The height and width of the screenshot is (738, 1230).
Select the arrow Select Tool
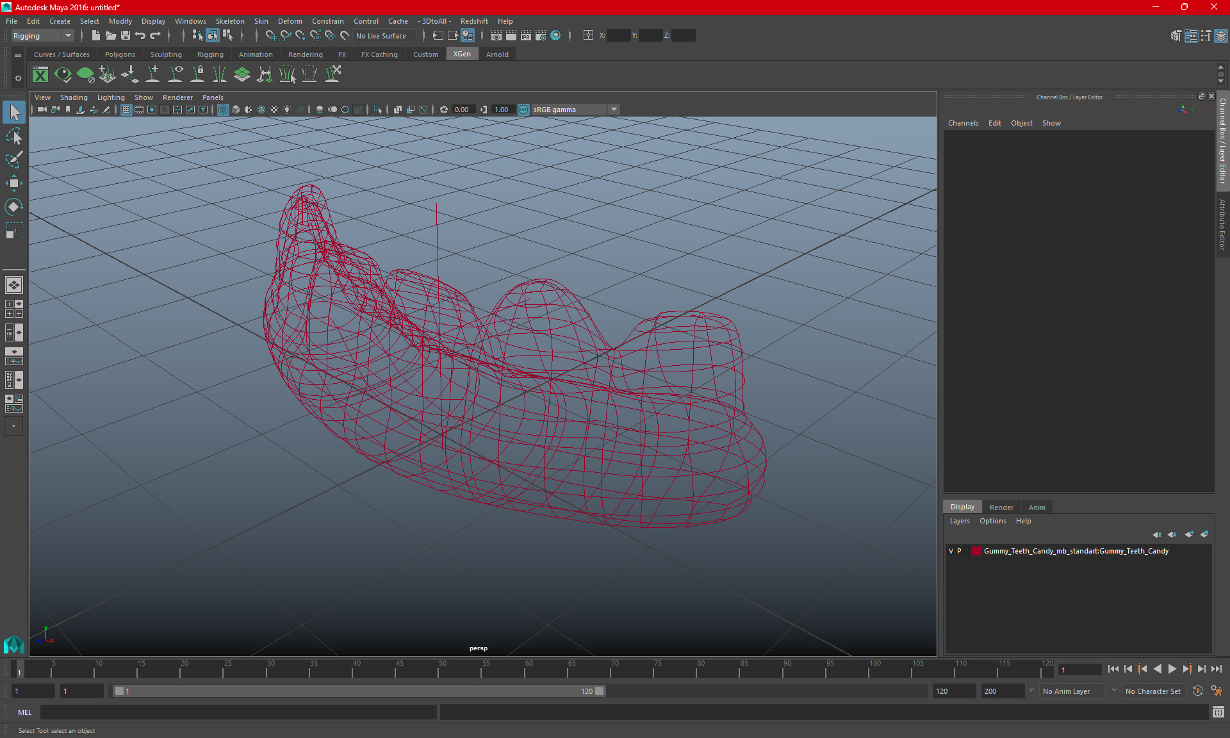tap(14, 112)
